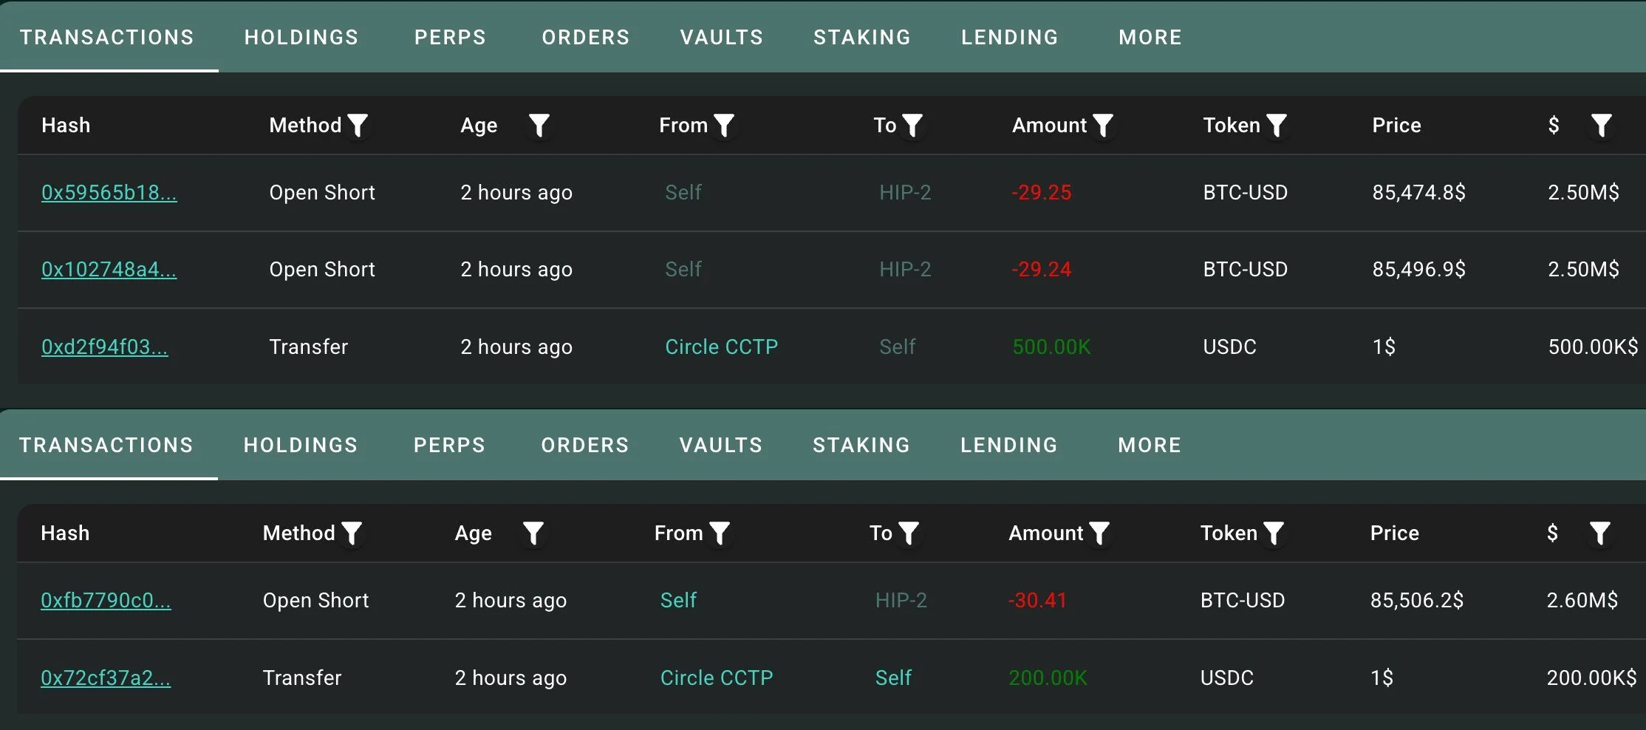The height and width of the screenshot is (730, 1646).
Task: Click Self sender in the -30.41 row
Action: point(678,600)
